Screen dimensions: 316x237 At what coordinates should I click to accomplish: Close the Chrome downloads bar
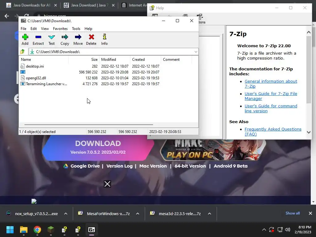click(x=310, y=213)
